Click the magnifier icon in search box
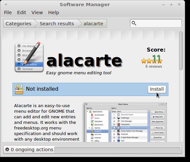 point(134,23)
